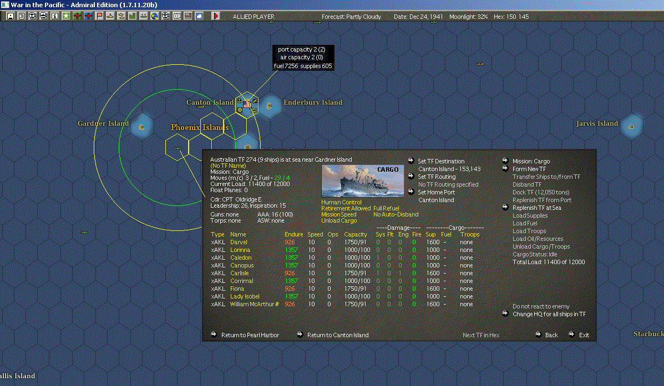Click the red end-turn play arrow
Image resolution: width=664 pixels, height=386 pixels.
pyautogui.click(x=216, y=16)
